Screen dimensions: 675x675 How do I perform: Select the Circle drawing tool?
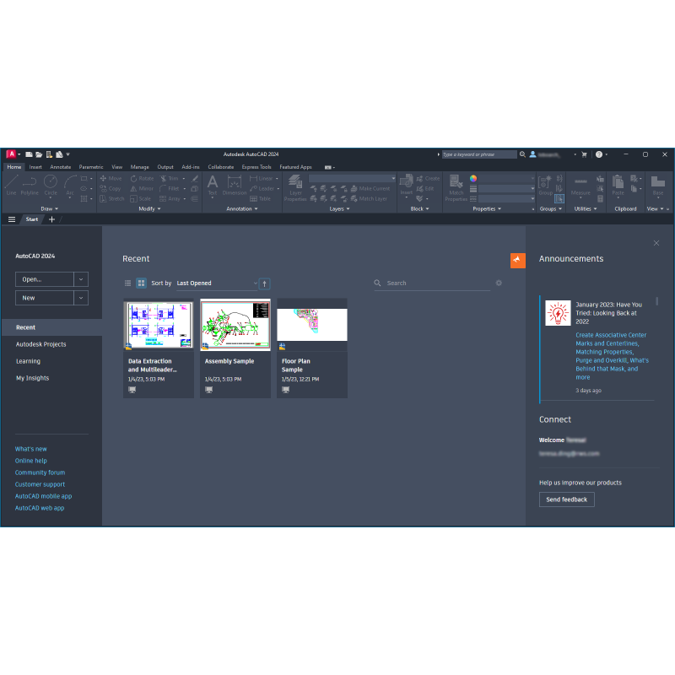pos(51,185)
